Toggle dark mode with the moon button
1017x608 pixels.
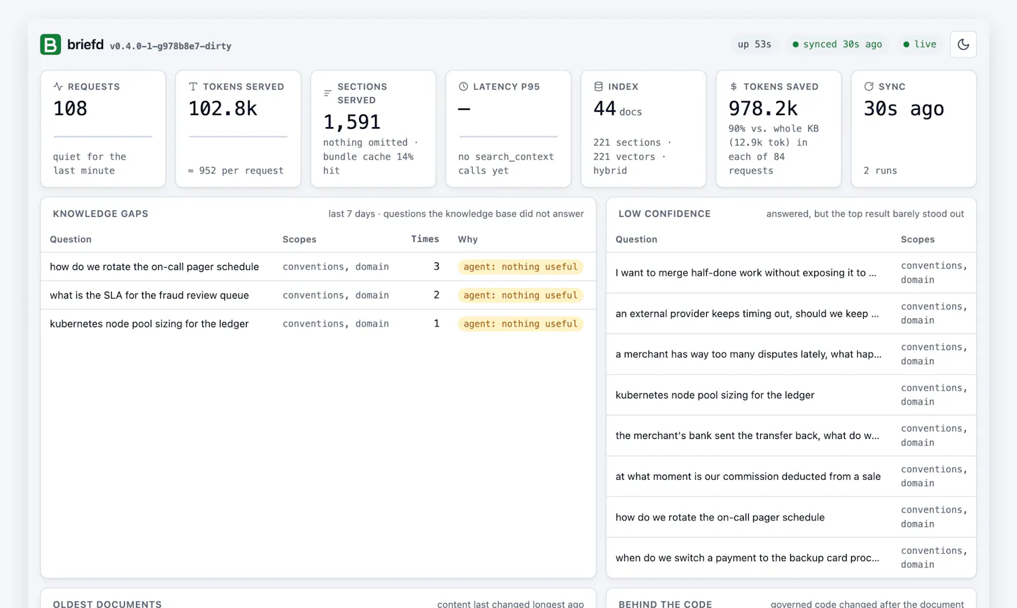(x=963, y=44)
